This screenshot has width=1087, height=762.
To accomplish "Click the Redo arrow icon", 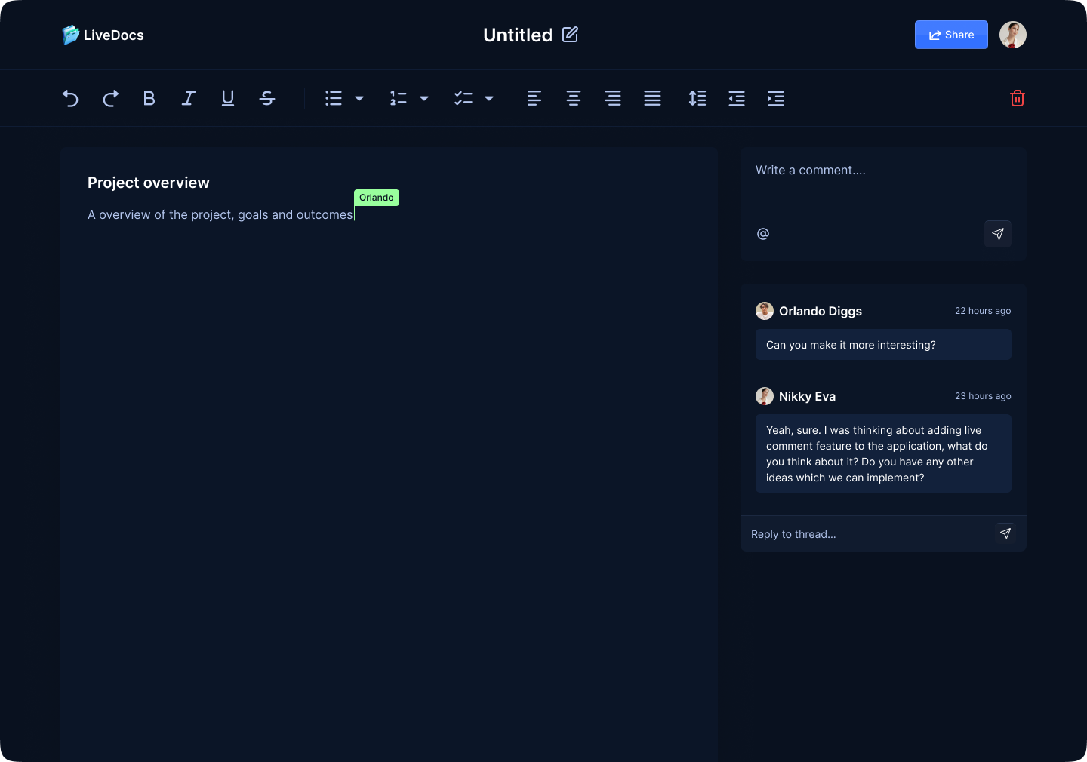I will click(110, 98).
